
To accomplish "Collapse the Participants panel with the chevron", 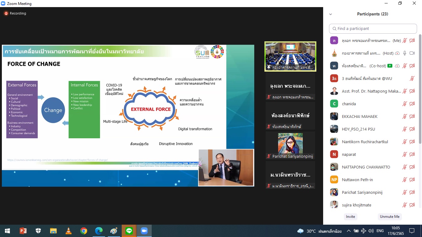I will 331,14.
